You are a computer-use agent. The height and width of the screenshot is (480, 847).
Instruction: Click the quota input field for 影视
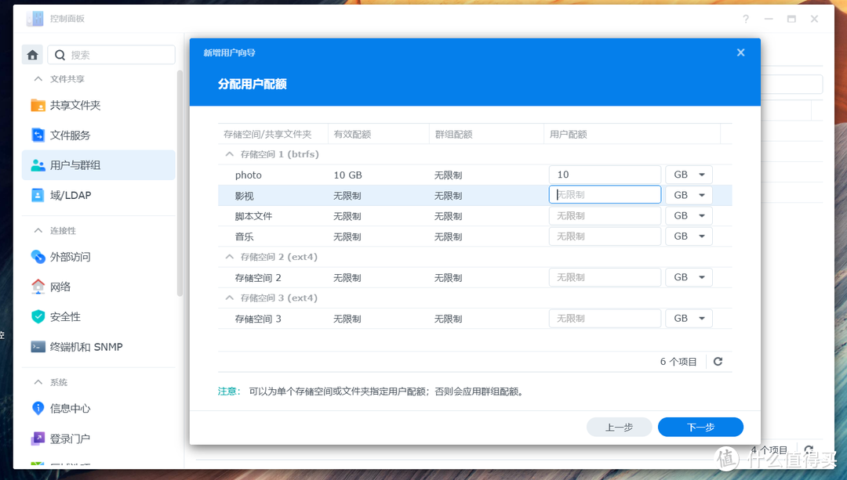[x=604, y=194]
